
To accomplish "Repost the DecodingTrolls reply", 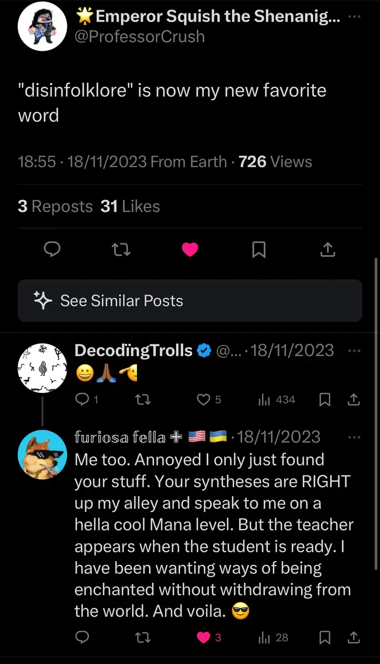I will tap(143, 400).
